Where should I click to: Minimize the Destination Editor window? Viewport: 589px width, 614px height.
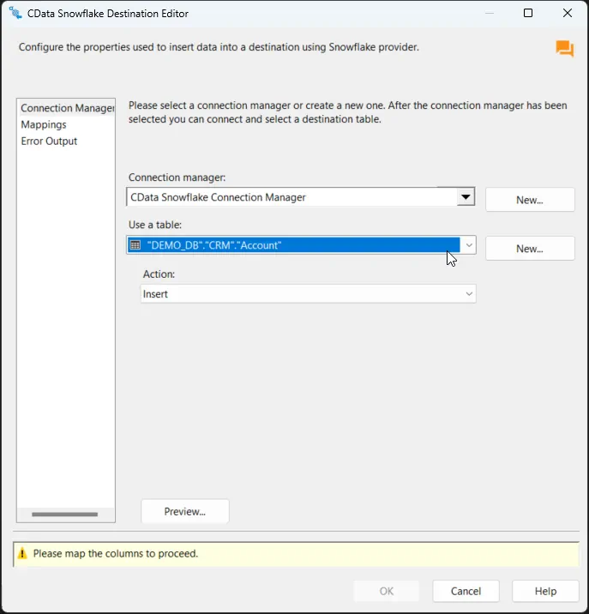(x=489, y=14)
